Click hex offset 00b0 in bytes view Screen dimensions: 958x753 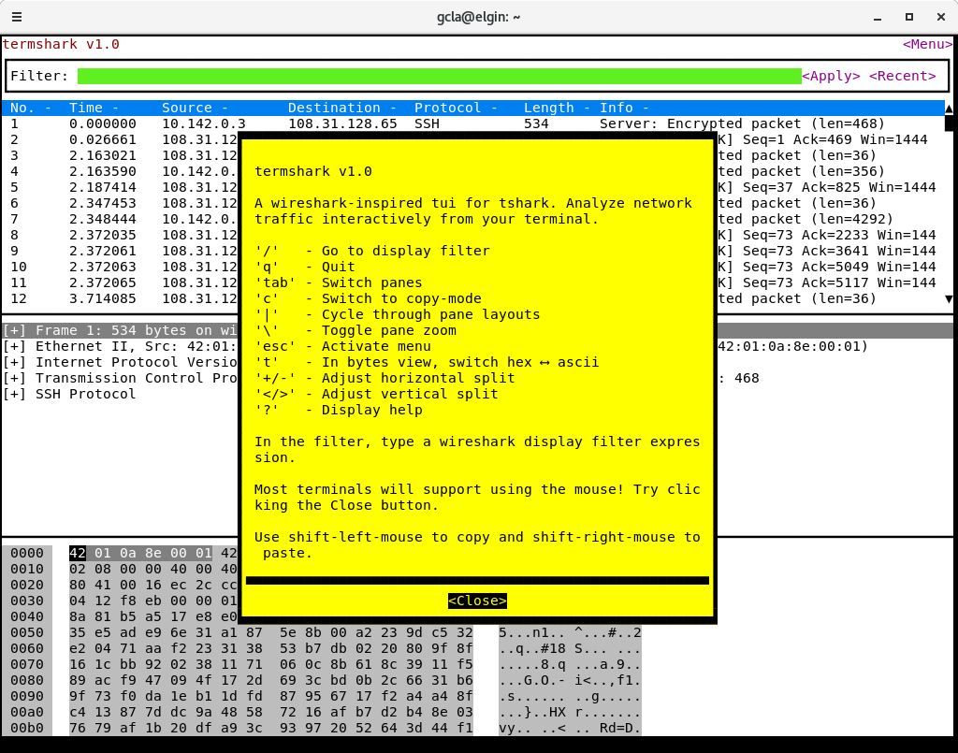click(x=27, y=728)
